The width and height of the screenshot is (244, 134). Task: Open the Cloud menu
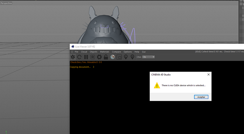pyautogui.click(x=84, y=52)
